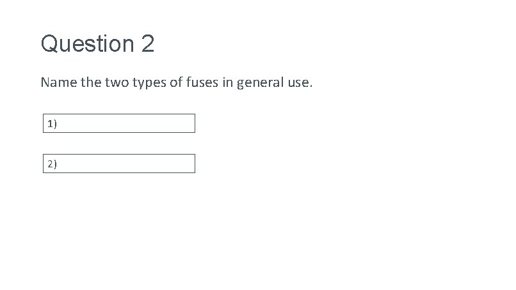The height and width of the screenshot is (290, 516).
Task: Click the empty area right of answer boxes
Action: pyautogui.click(x=352, y=144)
